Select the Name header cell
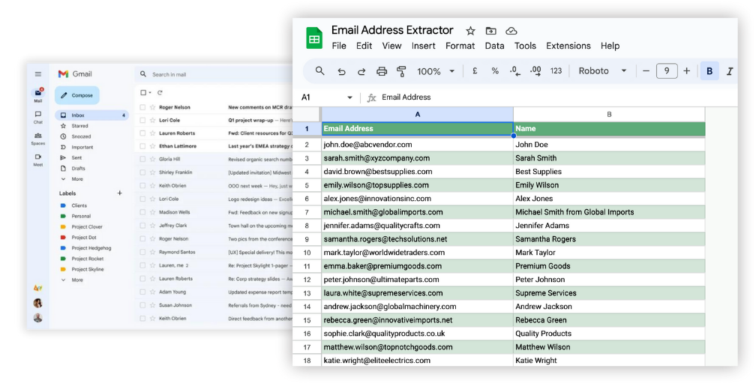 609,129
